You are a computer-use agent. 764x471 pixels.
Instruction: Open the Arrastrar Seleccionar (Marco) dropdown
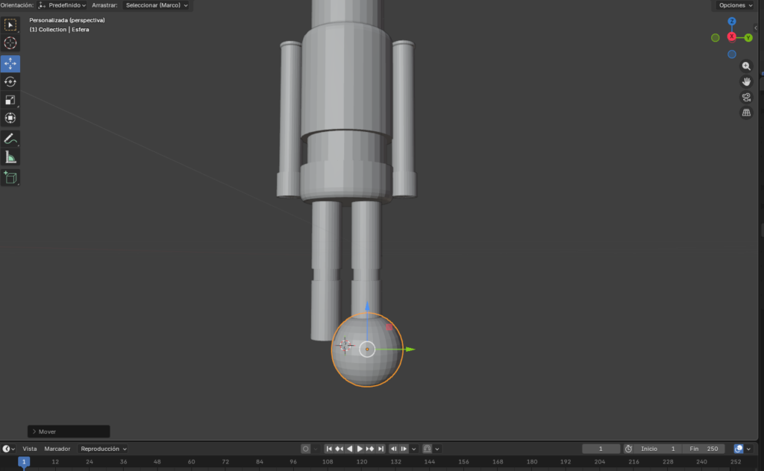[157, 5]
